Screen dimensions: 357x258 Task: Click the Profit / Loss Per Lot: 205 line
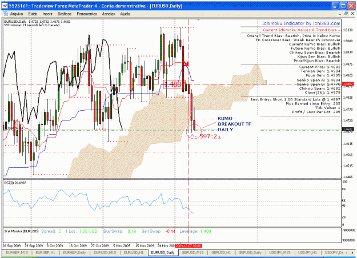(316, 112)
